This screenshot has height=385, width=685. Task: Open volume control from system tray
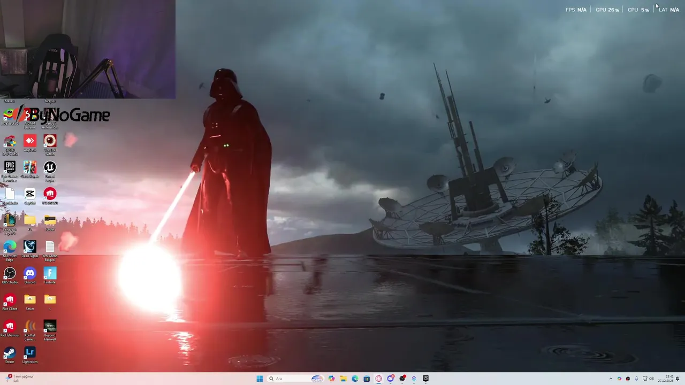[651, 379]
